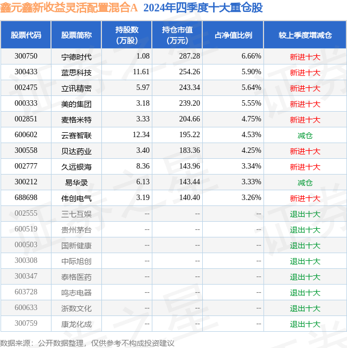Click the 股票简称 column header
Viewport: 347px width, 348px height.
(76, 35)
